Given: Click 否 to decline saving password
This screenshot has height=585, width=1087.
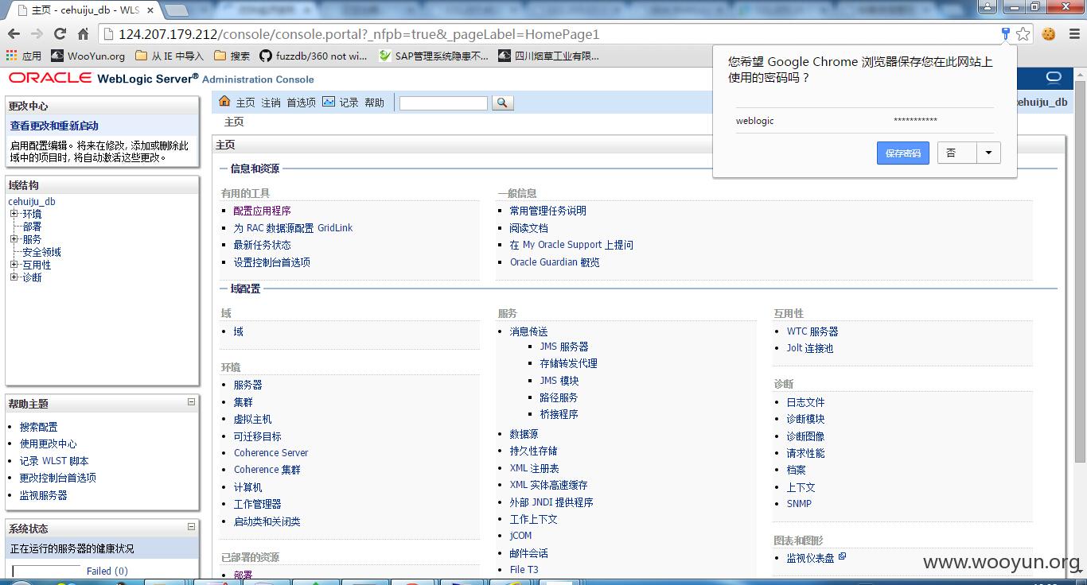Looking at the screenshot, I should 957,153.
